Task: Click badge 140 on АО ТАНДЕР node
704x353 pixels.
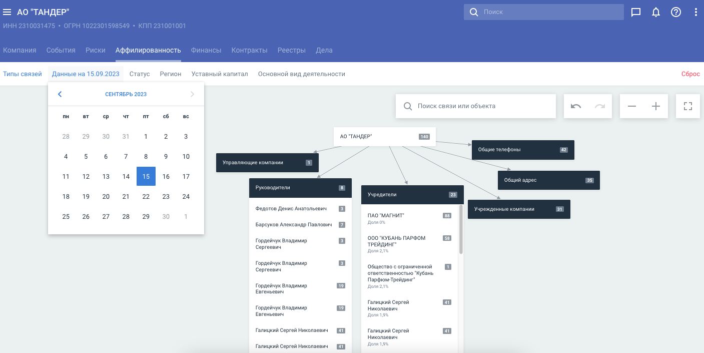Action: pyautogui.click(x=424, y=137)
